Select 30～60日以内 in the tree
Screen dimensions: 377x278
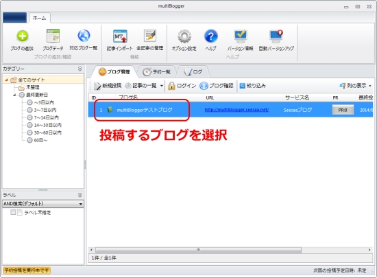click(x=47, y=132)
